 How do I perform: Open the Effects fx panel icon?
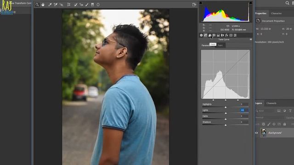coord(226,35)
